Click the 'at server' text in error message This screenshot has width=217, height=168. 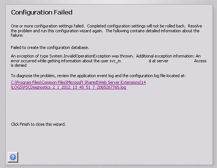pyautogui.click(x=160, y=61)
